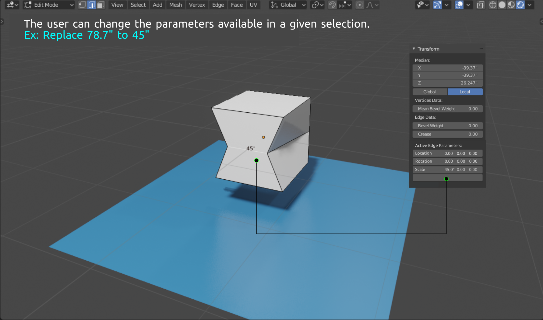
Task: Open the Select menu
Action: click(138, 5)
